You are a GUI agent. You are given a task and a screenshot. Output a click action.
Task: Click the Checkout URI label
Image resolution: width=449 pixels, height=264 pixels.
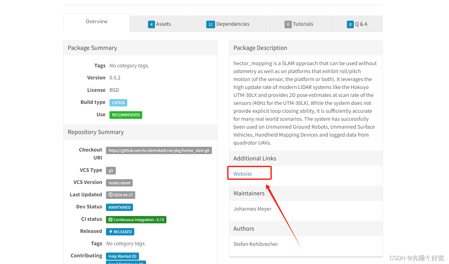point(91,154)
